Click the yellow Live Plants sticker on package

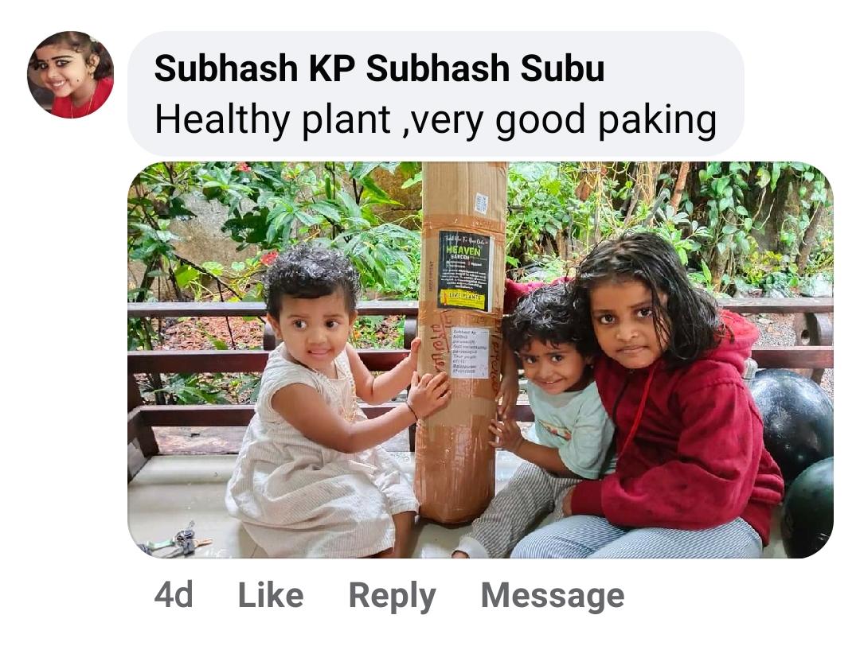click(x=464, y=298)
